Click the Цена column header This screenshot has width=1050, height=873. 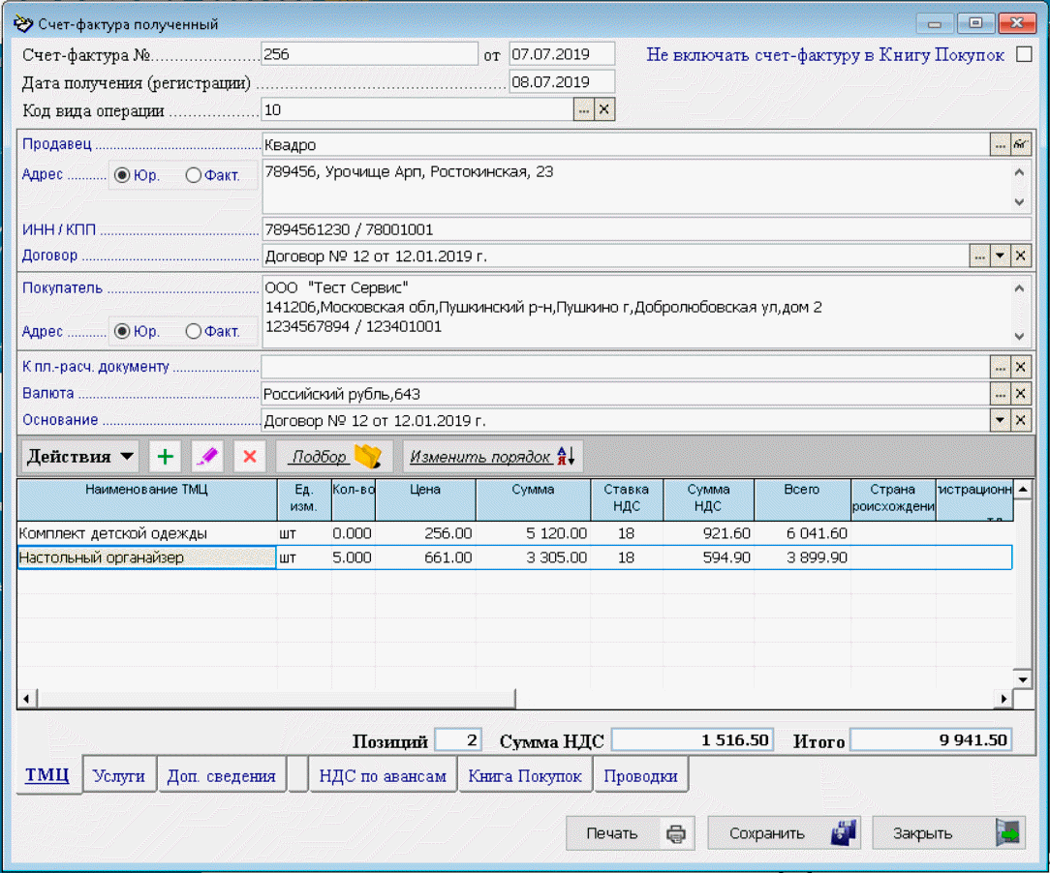425,499
